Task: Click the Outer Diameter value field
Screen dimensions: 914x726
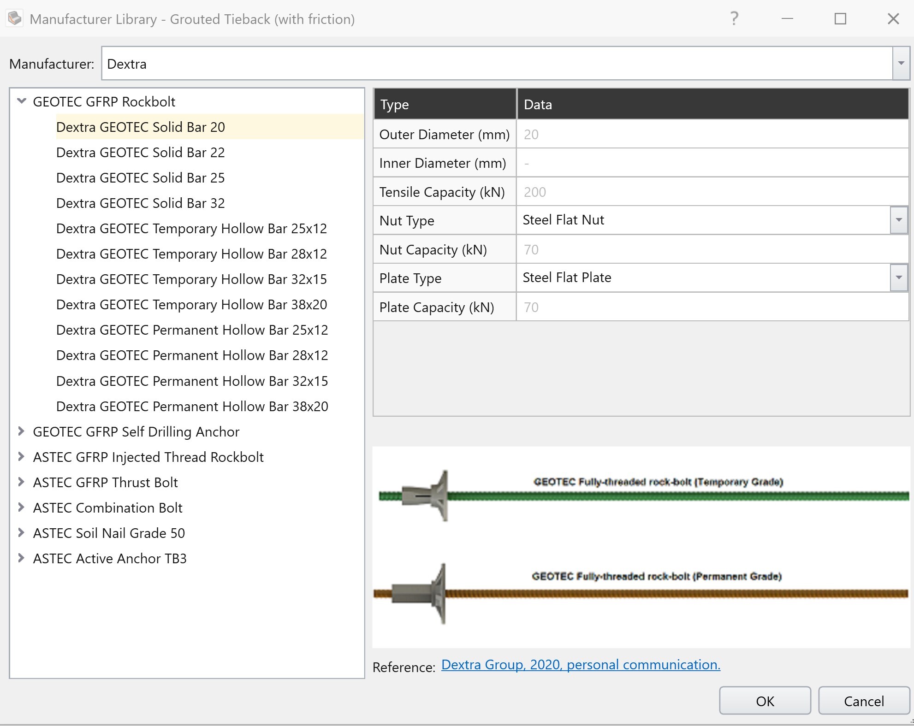Action: (712, 134)
